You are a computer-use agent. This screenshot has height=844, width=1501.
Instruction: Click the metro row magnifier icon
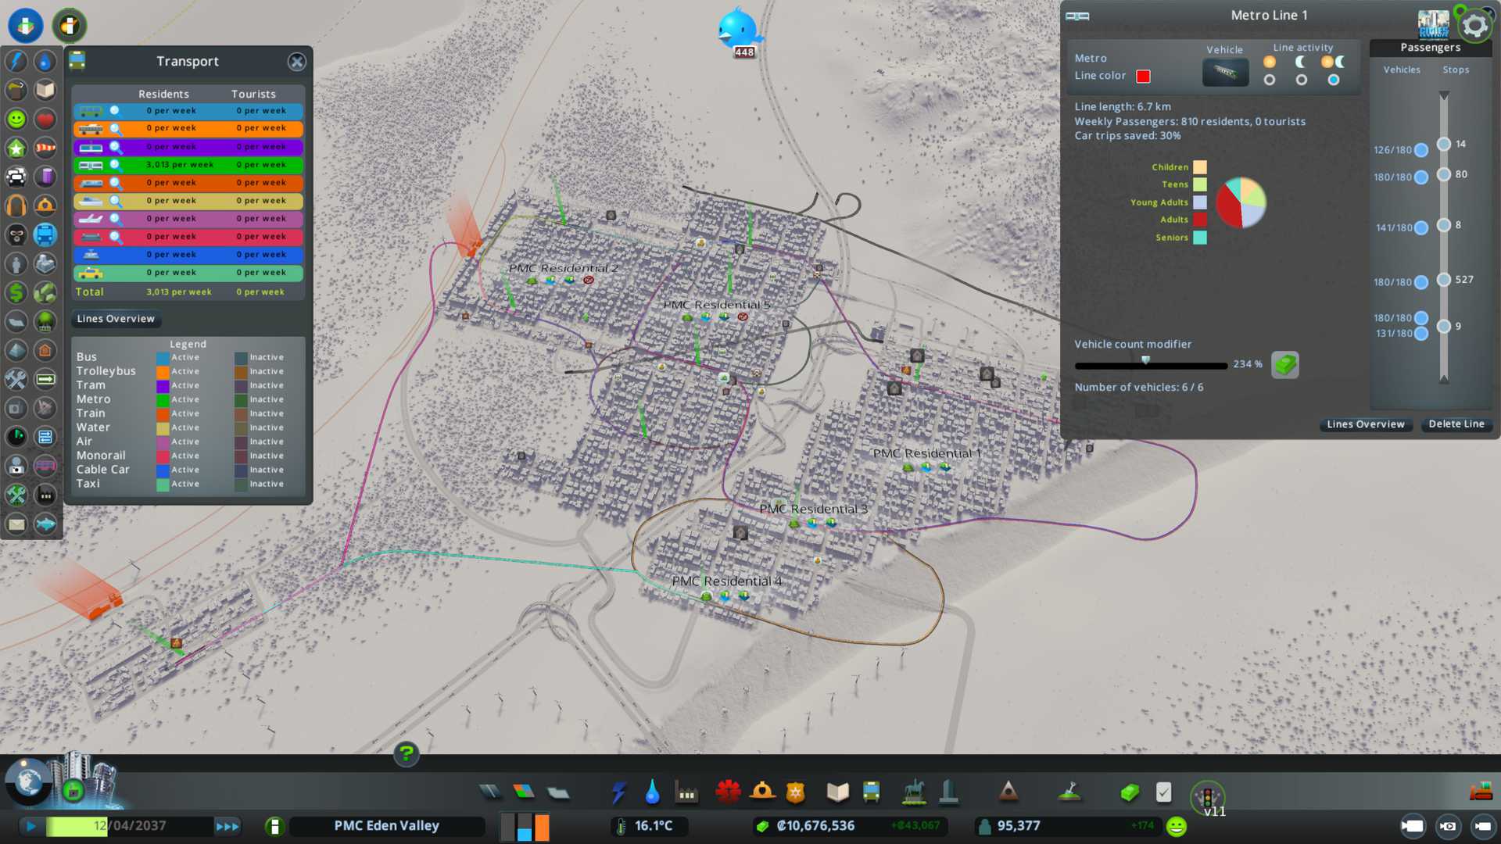click(116, 165)
